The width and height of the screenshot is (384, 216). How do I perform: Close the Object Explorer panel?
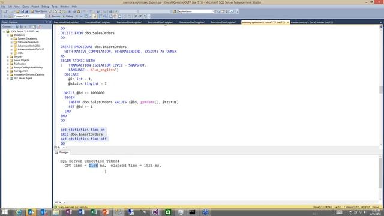(x=50, y=22)
